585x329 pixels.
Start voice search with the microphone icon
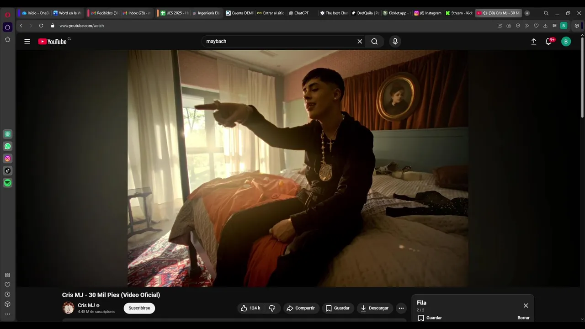[395, 42]
